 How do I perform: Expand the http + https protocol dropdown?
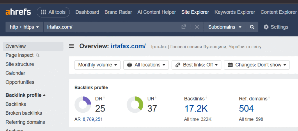point(24,27)
